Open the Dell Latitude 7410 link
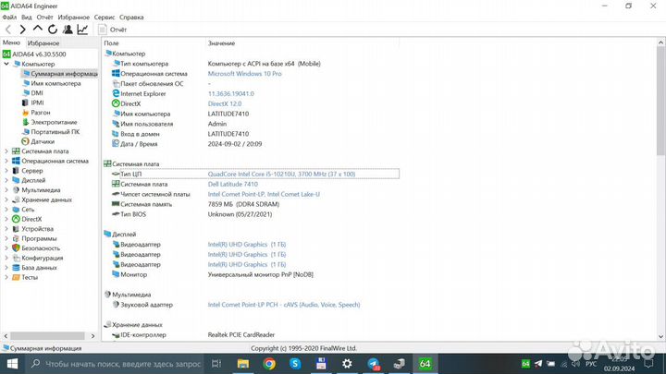Screen dimensions: 666x374 [x=233, y=184]
